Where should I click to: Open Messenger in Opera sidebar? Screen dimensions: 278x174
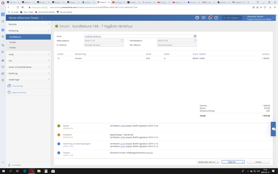tap(3, 30)
